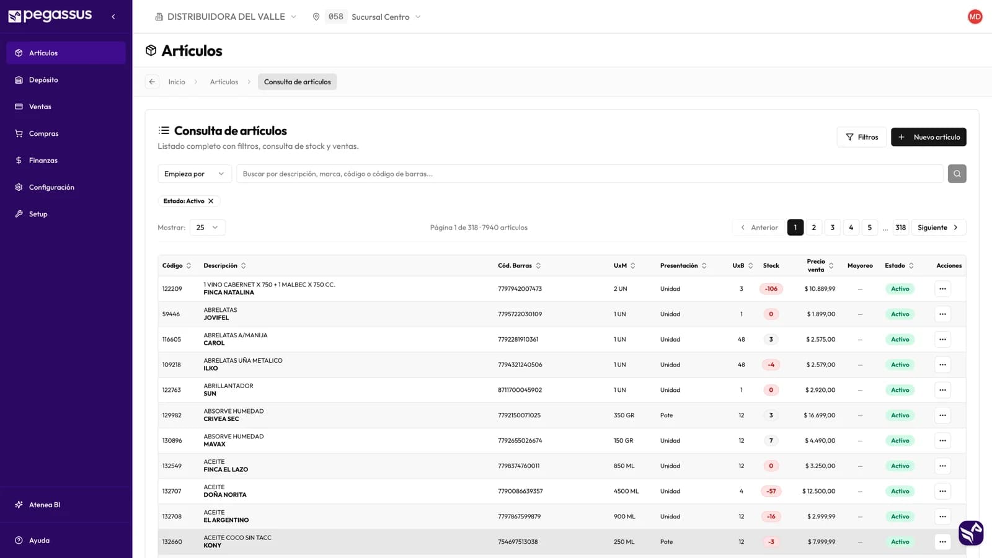Open the floating chat assistant icon
Viewport: 992px width, 558px height.
(971, 533)
